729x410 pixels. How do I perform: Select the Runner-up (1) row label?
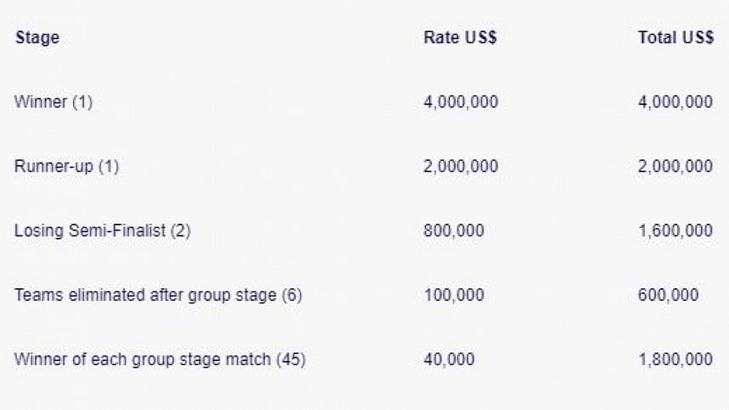point(66,166)
